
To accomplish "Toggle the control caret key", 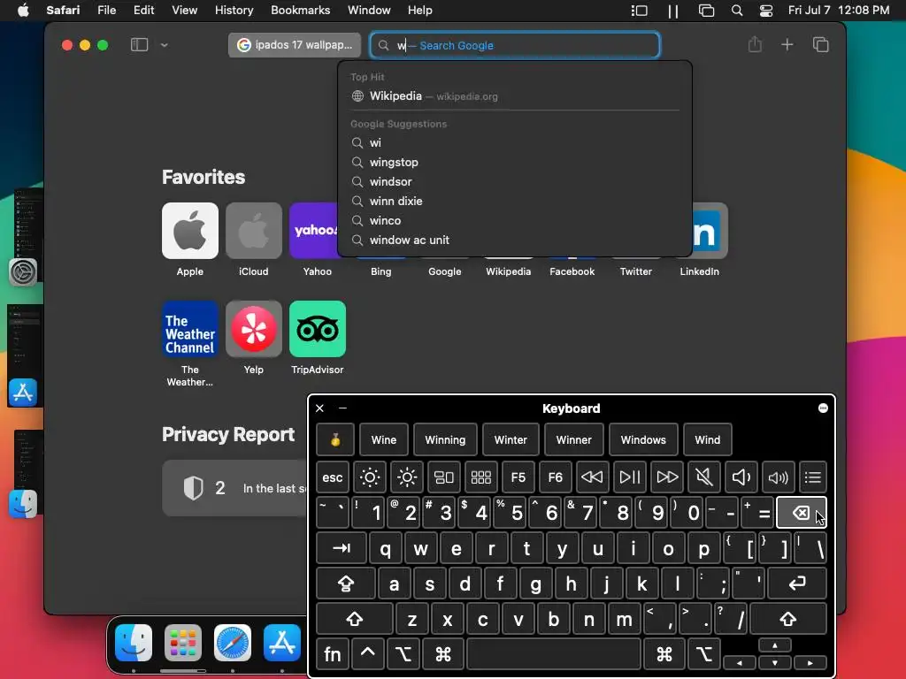I will point(368,654).
